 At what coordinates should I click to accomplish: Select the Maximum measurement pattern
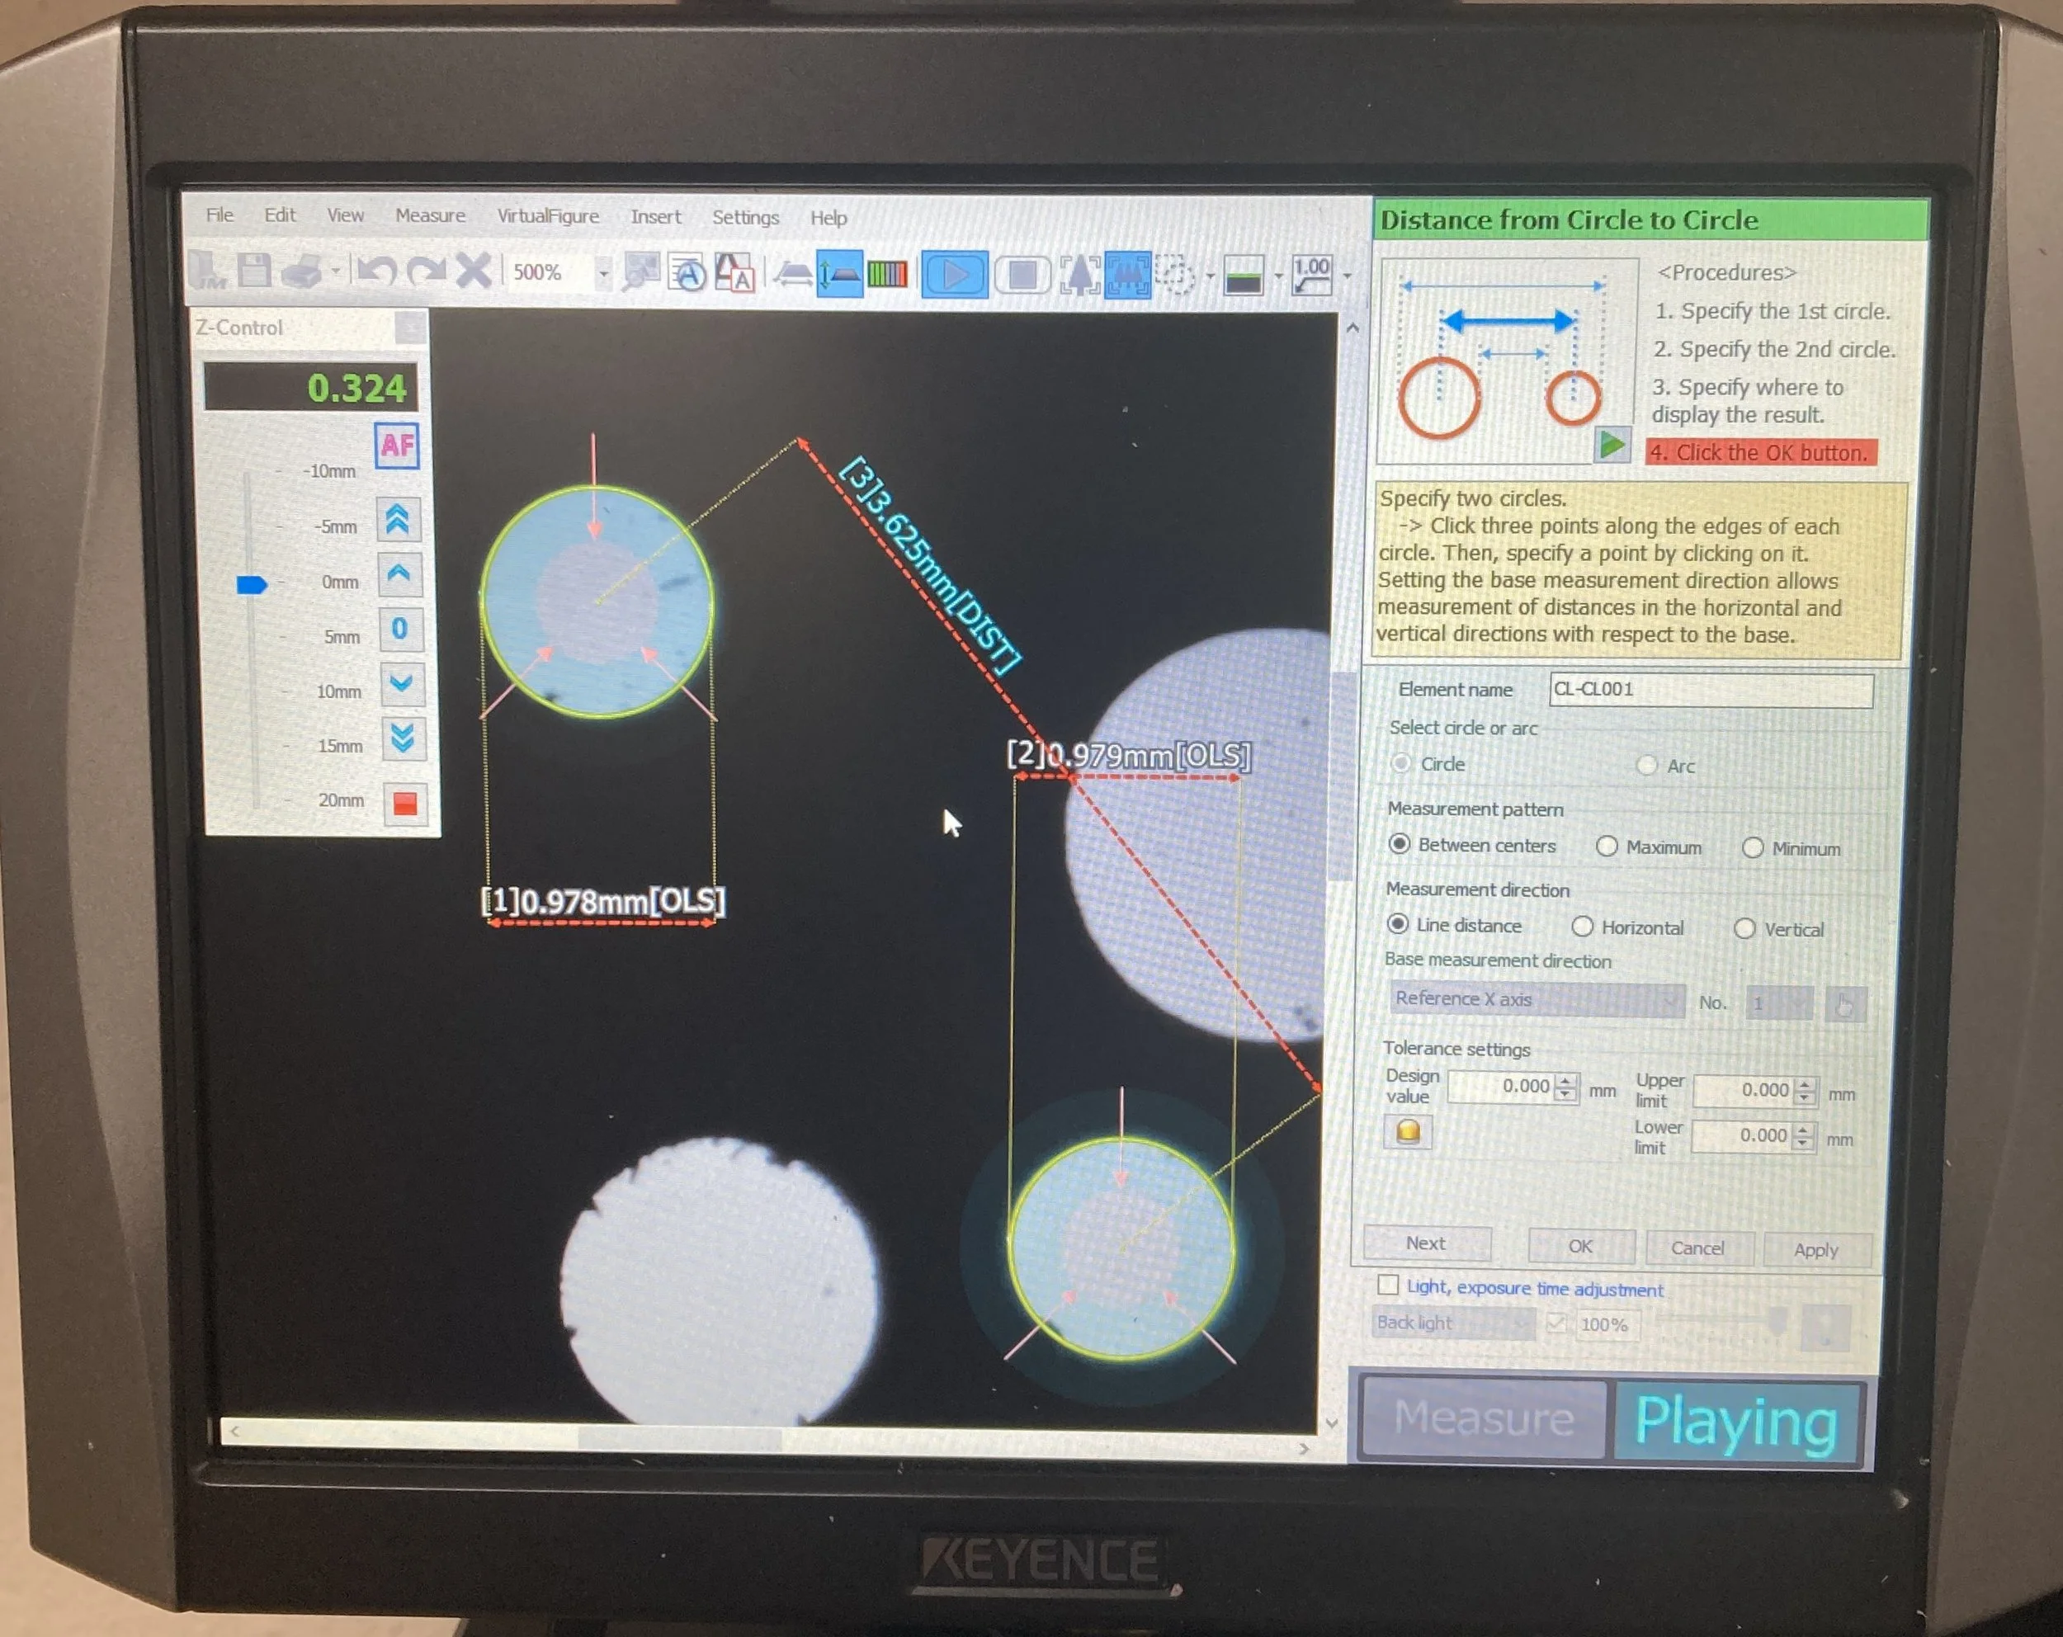1607,847
